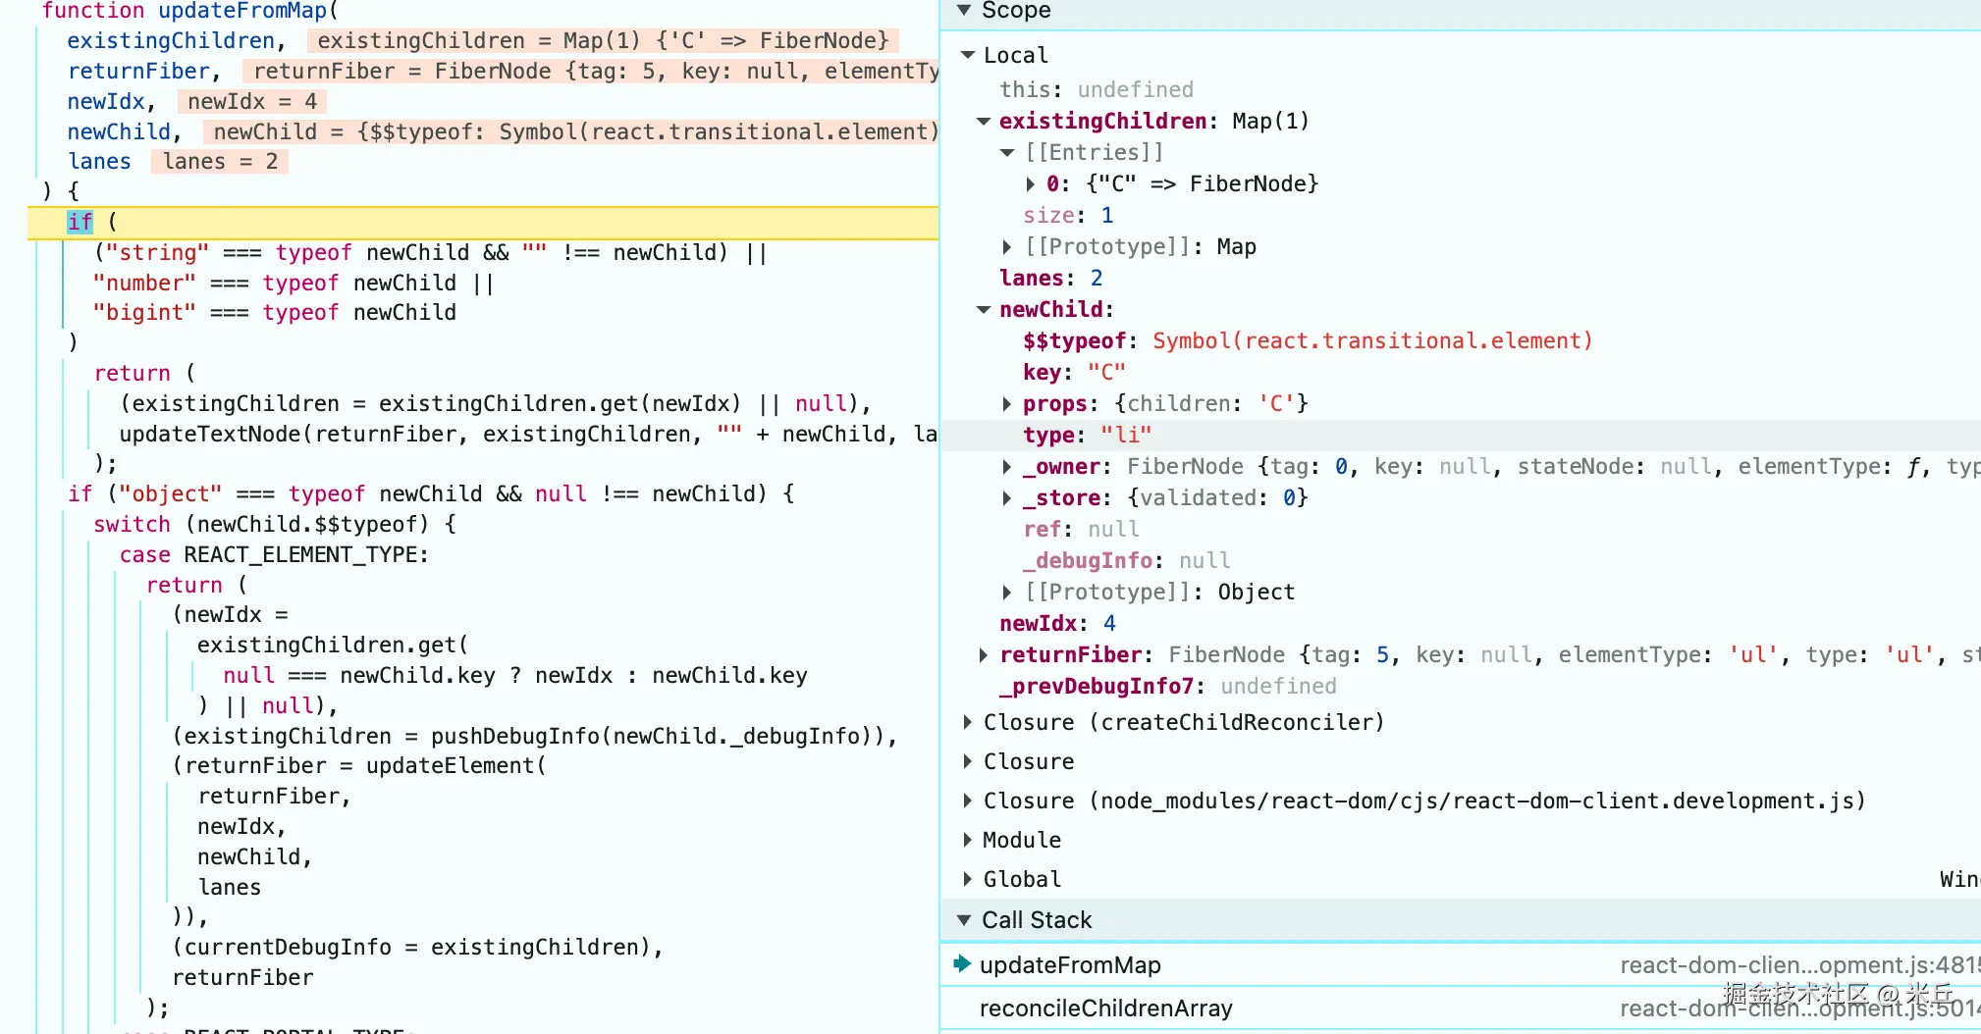Collapse the newChild object
The width and height of the screenshot is (1981, 1034).
tap(984, 309)
